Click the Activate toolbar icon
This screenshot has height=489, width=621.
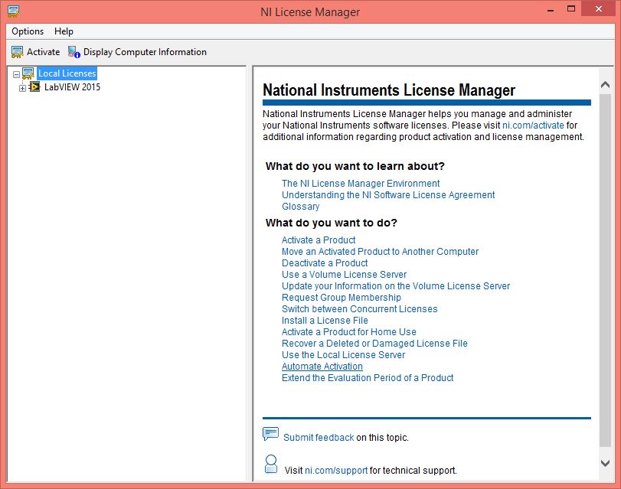(17, 52)
